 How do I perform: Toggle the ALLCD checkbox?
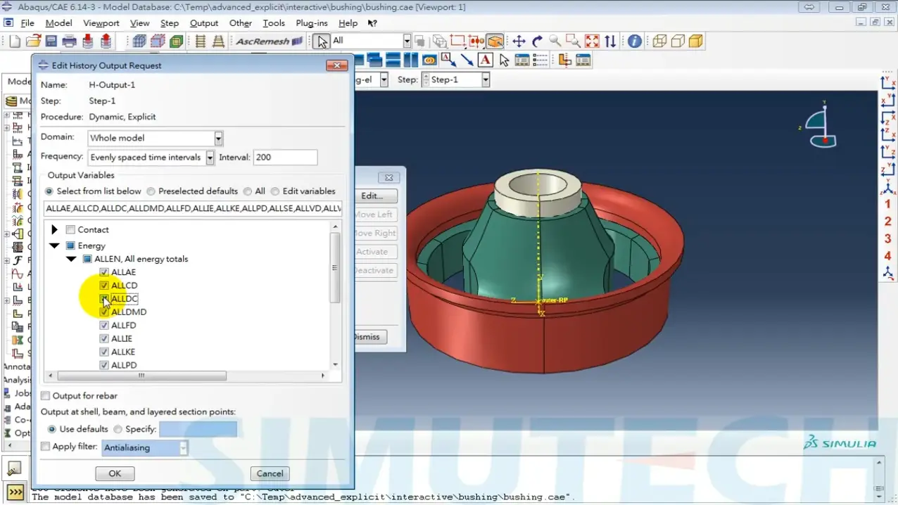point(104,286)
